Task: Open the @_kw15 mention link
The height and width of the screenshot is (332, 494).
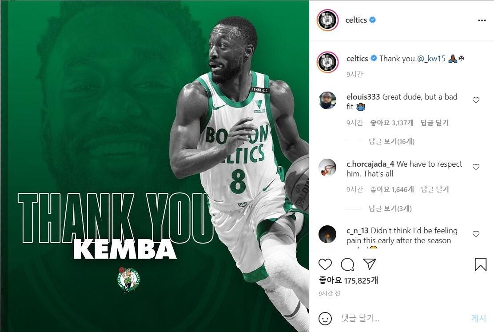Action: (x=431, y=59)
